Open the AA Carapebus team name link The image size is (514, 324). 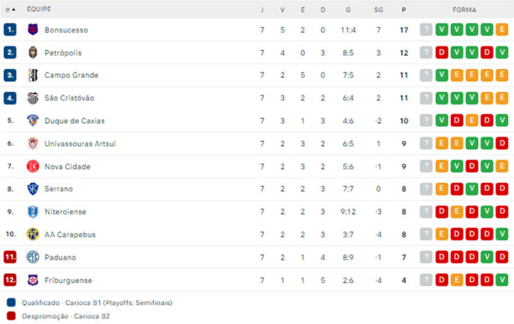pyautogui.click(x=70, y=235)
